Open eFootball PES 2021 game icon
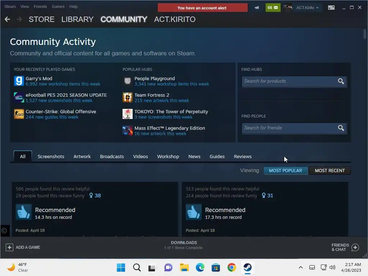Image resolution: width=368 pixels, height=276 pixels. point(19,97)
